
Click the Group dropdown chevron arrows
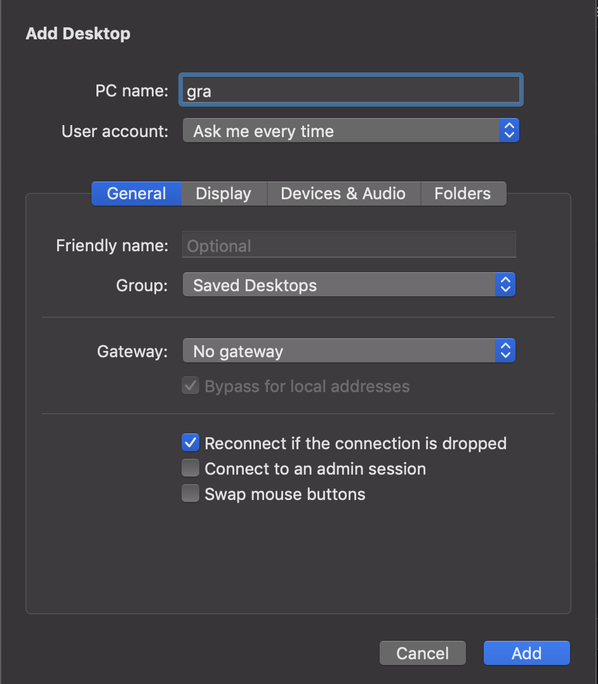click(x=505, y=284)
